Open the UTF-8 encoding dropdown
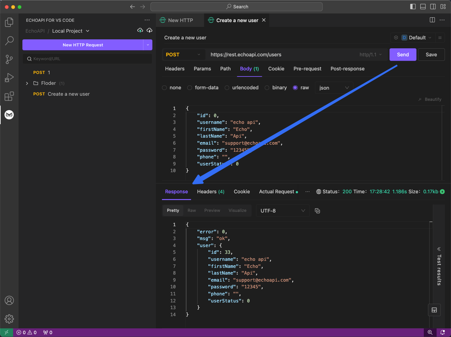Image resolution: width=451 pixels, height=337 pixels. coord(283,211)
